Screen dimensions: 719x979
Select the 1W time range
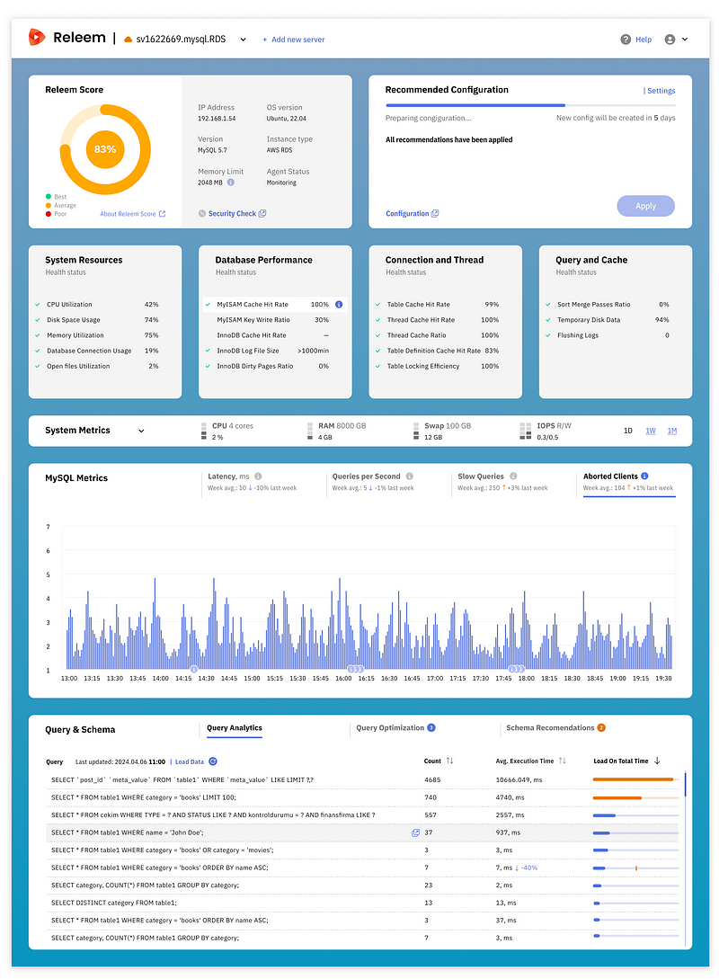pyautogui.click(x=651, y=431)
